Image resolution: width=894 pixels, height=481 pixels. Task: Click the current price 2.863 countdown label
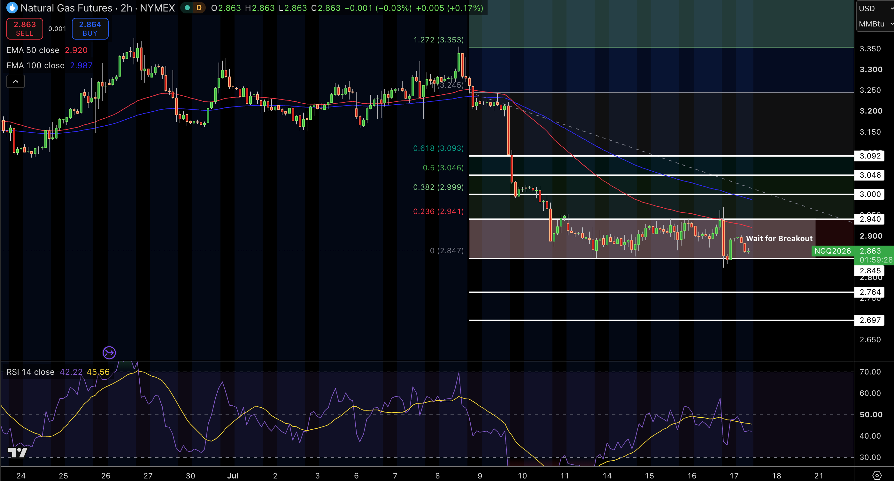click(874, 255)
